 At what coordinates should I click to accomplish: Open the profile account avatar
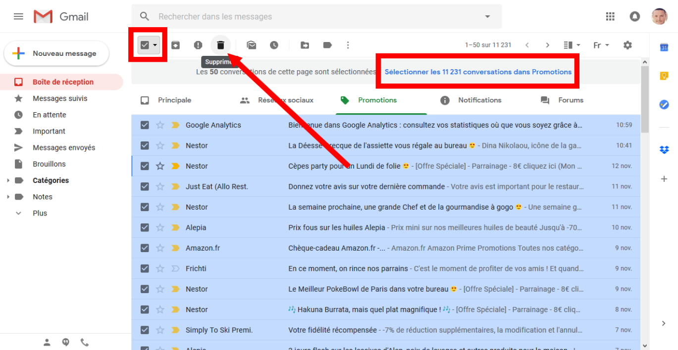(x=659, y=16)
